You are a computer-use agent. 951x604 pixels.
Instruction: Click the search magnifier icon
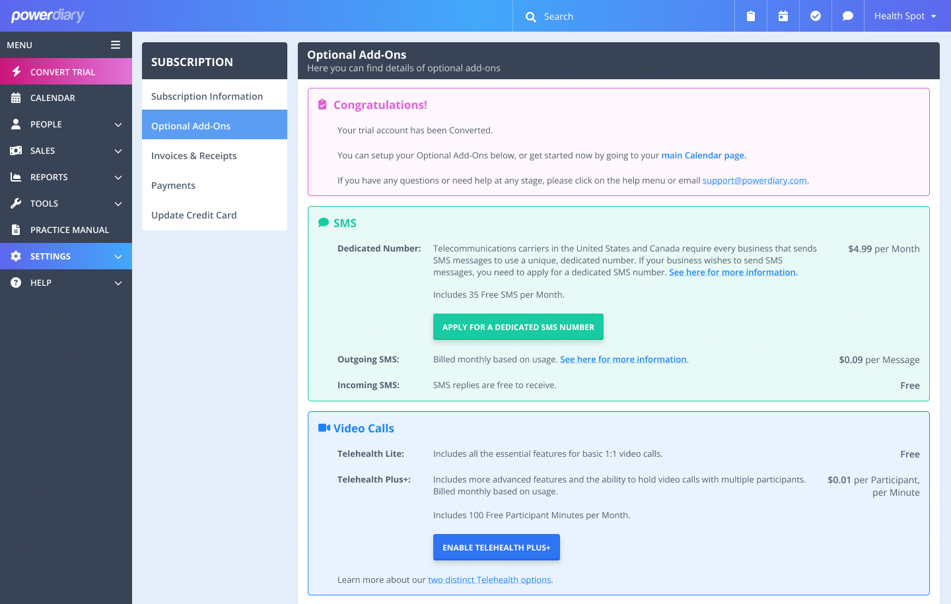point(530,17)
